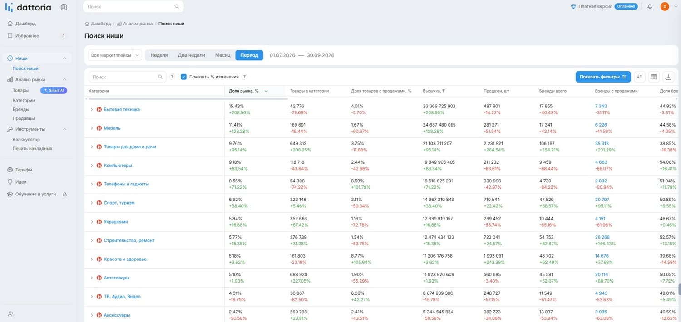Viewport: 681px width, 322px height.
Task: Collapse the Инструменты sidebar section
Action: tap(64, 129)
